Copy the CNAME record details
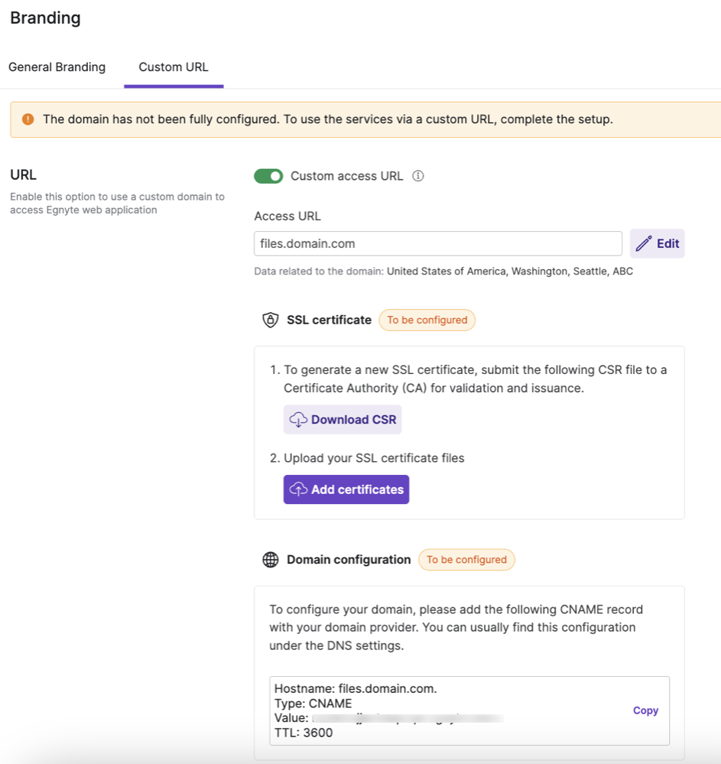Screen dimensions: 721x764 click(645, 710)
